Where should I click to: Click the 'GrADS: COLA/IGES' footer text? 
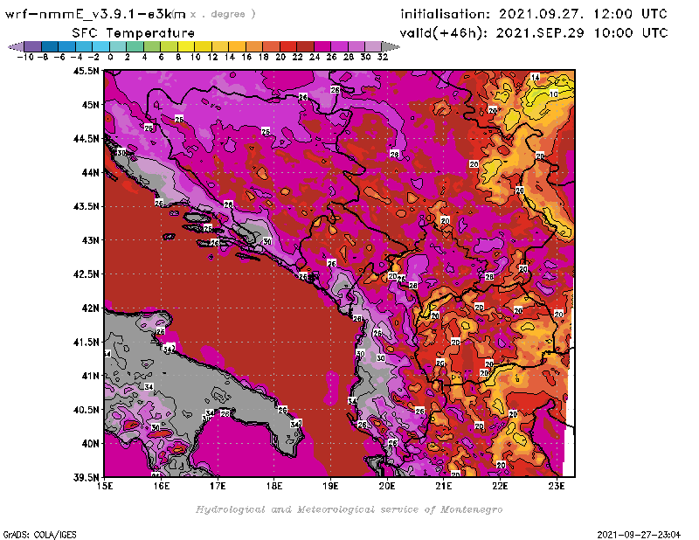40,535
